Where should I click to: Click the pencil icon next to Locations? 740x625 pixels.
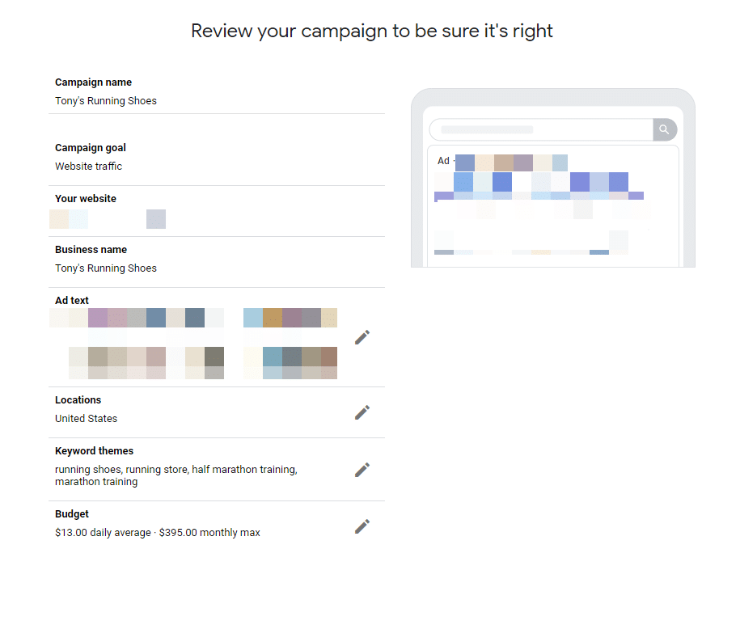click(362, 412)
